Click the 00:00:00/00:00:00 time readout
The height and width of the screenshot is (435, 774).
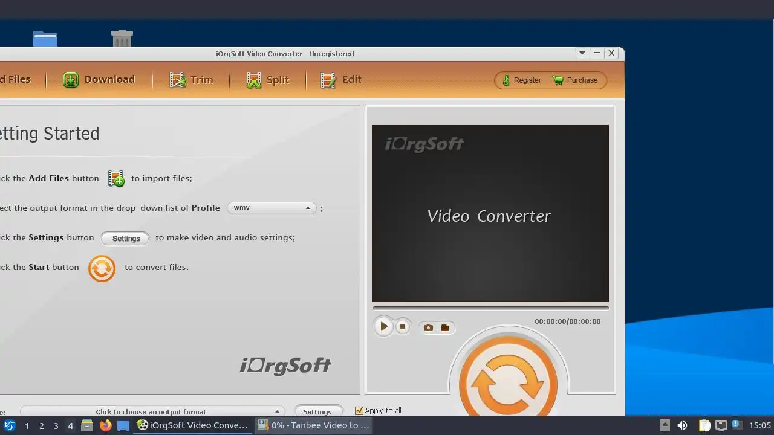[568, 321]
